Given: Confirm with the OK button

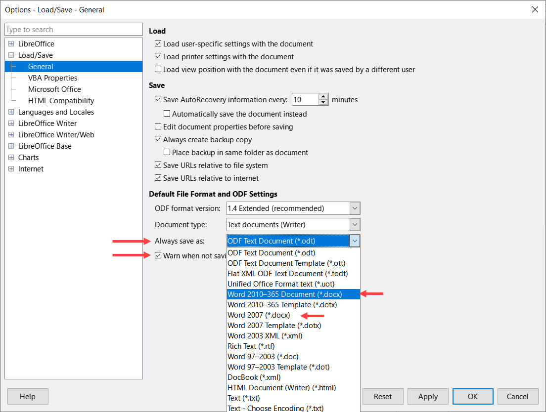Looking at the screenshot, I should point(473,396).
